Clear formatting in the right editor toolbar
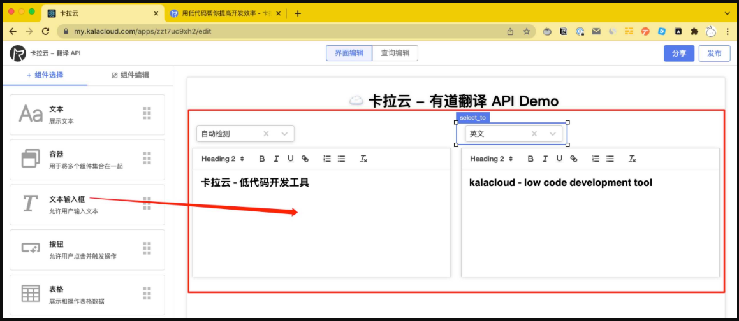This screenshot has height=321, width=739. pyautogui.click(x=632, y=159)
